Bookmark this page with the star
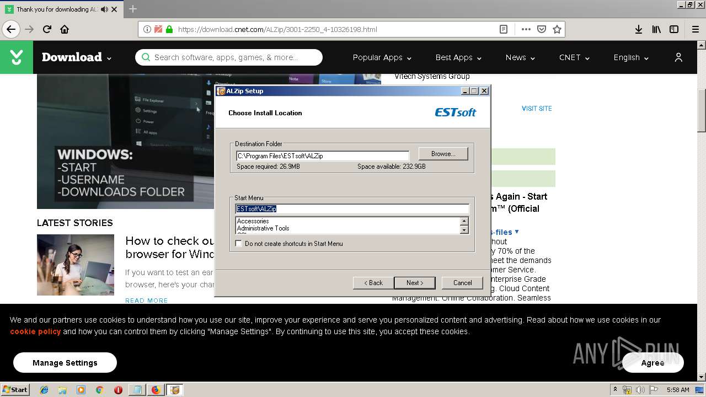The height and width of the screenshot is (397, 706). pyautogui.click(x=557, y=29)
